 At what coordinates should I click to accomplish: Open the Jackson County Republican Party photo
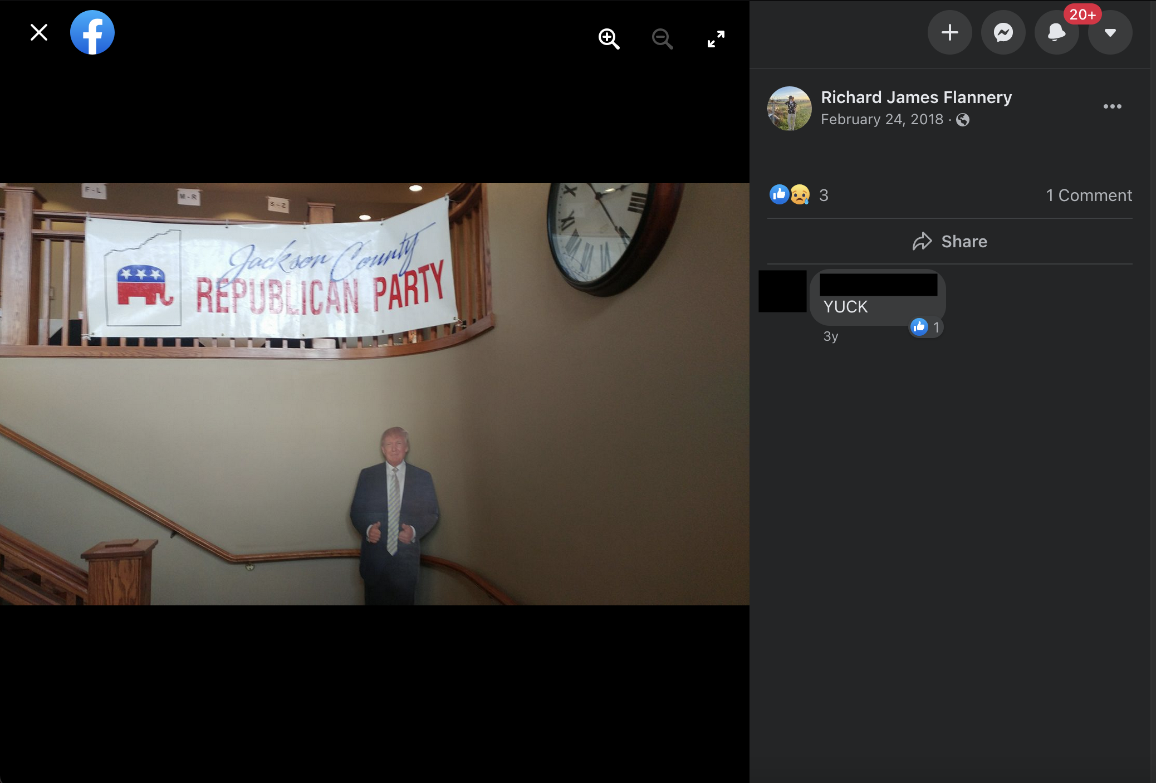tap(375, 394)
